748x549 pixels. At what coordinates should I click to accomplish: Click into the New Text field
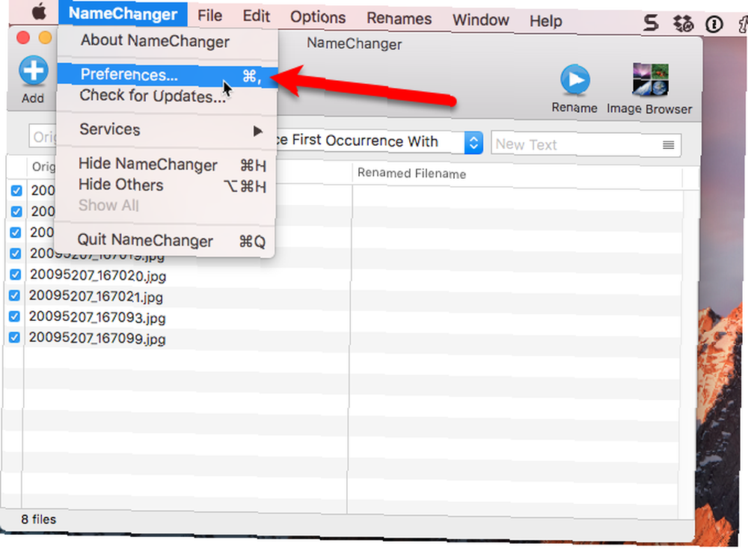click(x=586, y=144)
